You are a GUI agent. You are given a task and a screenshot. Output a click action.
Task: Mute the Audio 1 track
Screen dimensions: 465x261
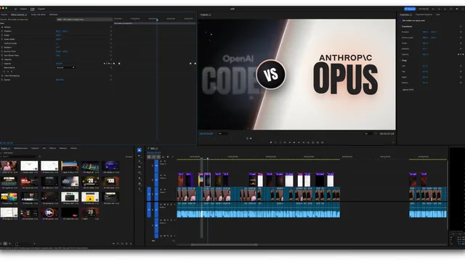coord(165,204)
